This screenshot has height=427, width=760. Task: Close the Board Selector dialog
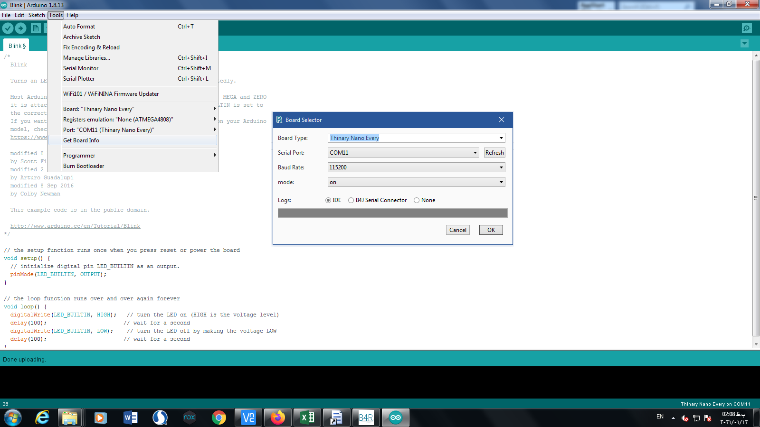[x=502, y=120]
